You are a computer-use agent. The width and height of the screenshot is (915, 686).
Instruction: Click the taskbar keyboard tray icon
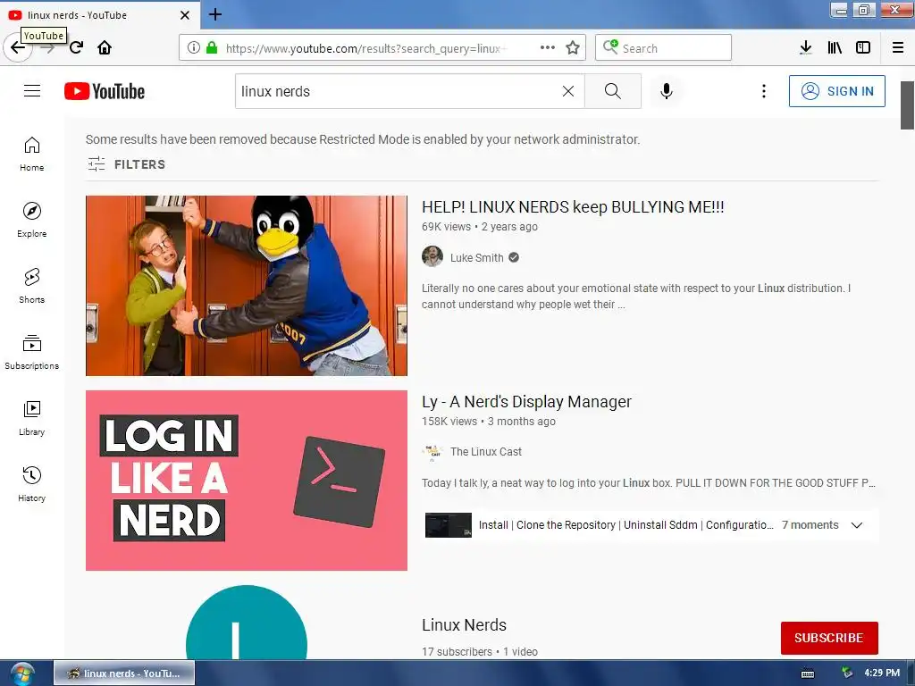[808, 673]
